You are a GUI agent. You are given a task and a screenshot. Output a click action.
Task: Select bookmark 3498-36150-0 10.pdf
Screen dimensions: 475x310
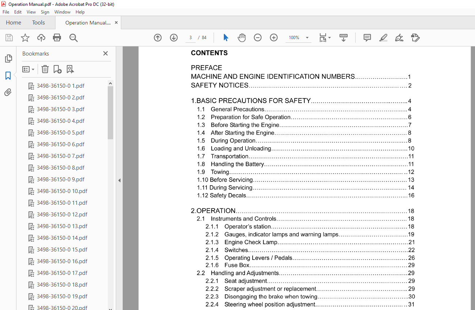(x=62, y=191)
